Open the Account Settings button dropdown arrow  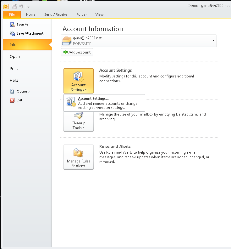click(x=85, y=90)
